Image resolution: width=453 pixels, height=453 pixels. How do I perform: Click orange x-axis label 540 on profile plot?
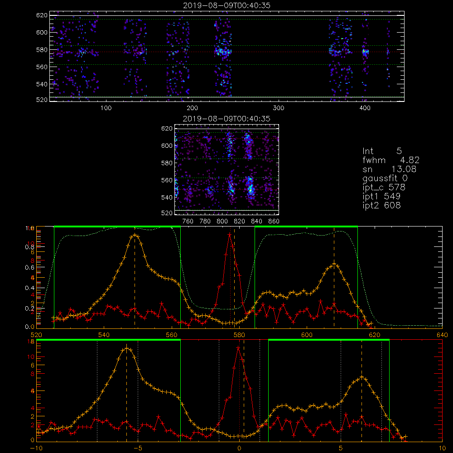104,335
